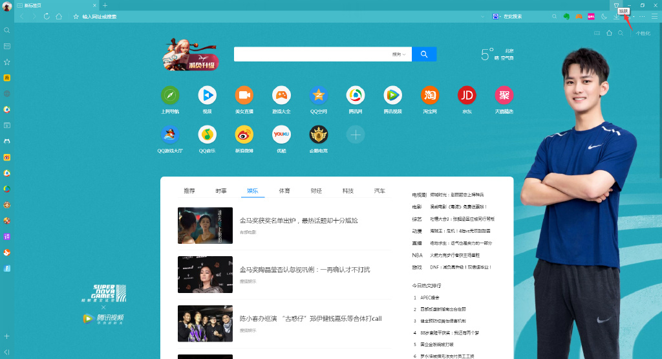This screenshot has height=359, width=662.
Task: Toggle night mode with the moon icon
Action: coord(604,16)
